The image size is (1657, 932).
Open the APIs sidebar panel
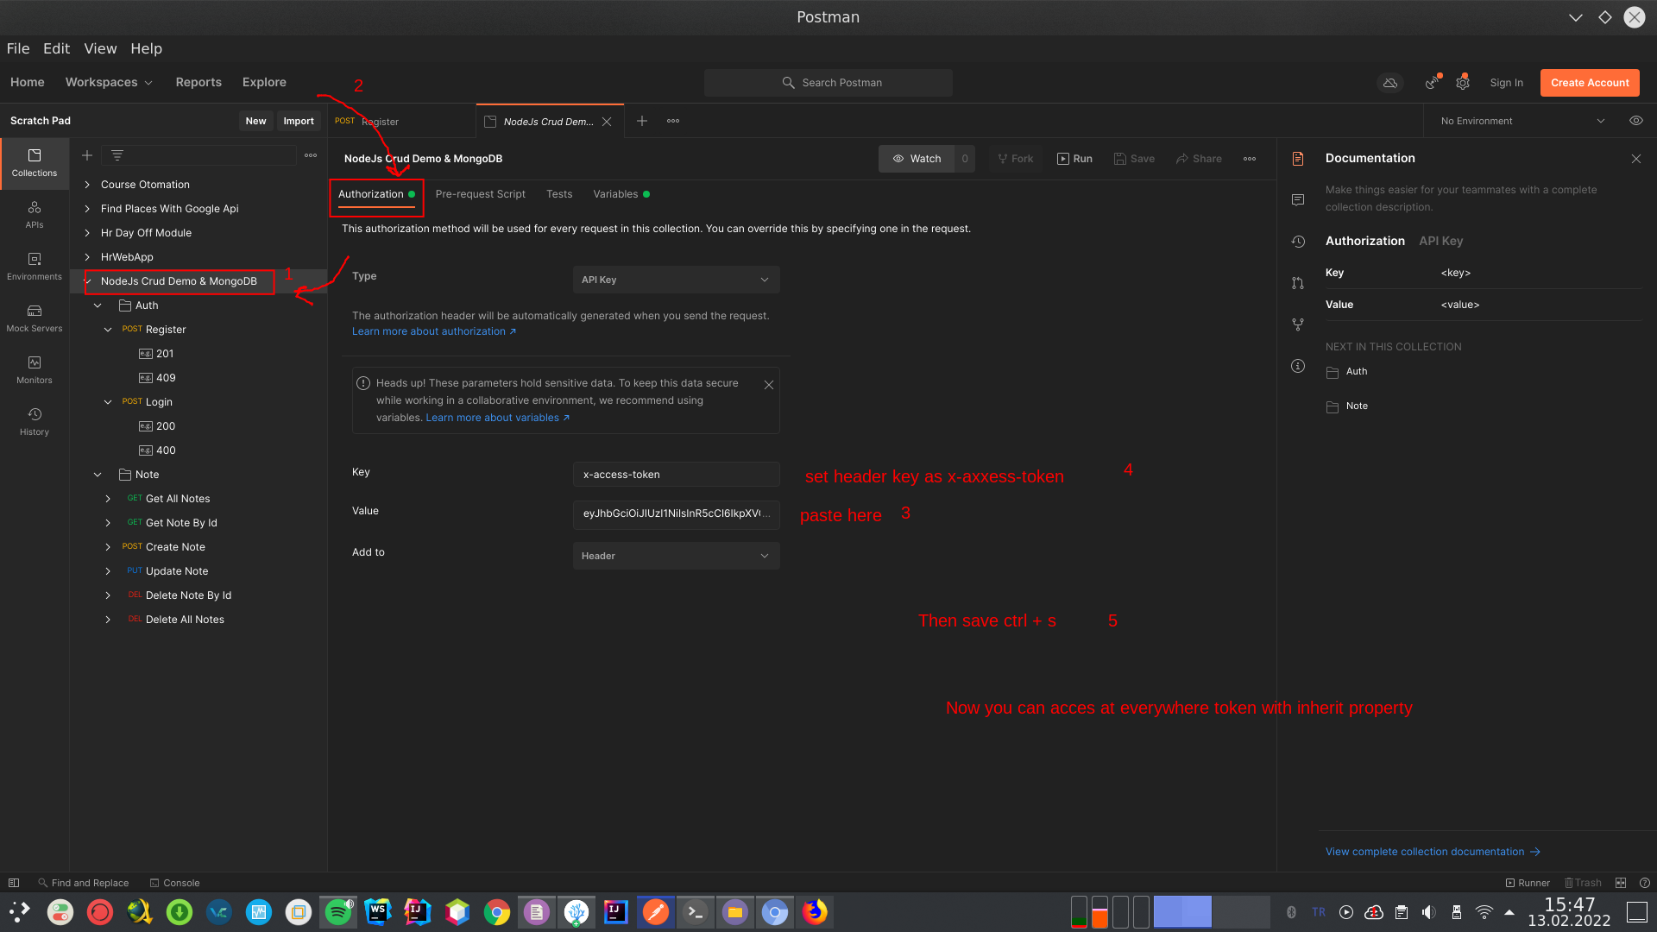tap(35, 213)
